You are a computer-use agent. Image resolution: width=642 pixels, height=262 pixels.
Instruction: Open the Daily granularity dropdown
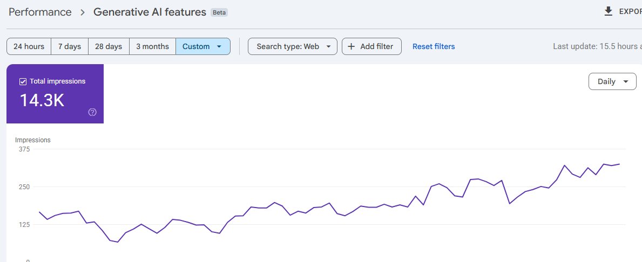point(612,81)
